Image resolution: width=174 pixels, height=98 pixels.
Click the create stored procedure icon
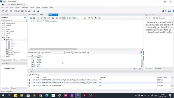pyautogui.click(x=26, y=11)
